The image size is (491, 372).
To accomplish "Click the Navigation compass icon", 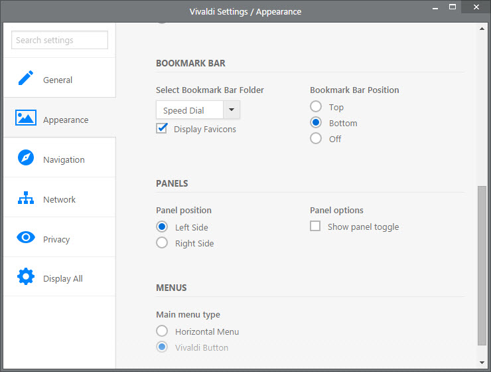I will 26,157.
